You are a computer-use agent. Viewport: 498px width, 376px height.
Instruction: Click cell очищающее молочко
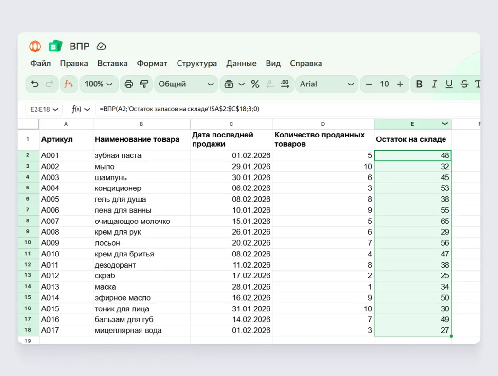coord(142,221)
